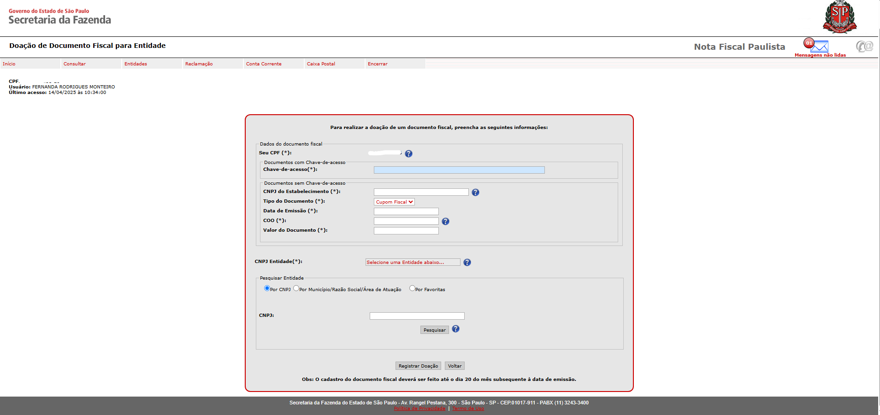The image size is (880, 415).
Task: Click help icon beside CNPJ do Estabelecimento
Action: tap(475, 193)
